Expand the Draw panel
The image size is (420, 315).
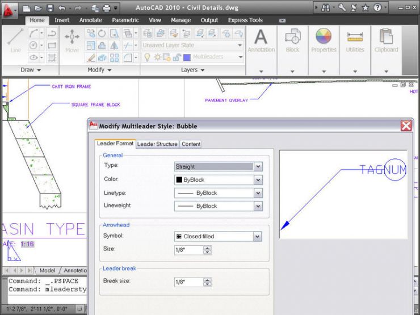pyautogui.click(x=31, y=70)
